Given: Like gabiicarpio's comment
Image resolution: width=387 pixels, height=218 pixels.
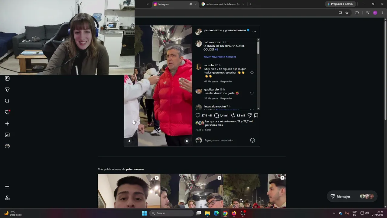Looking at the screenshot, I should (252, 93).
